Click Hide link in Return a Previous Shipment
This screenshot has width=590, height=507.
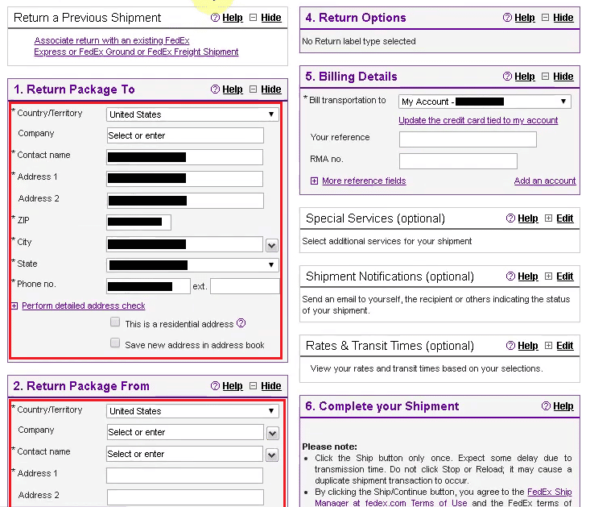[x=271, y=18]
